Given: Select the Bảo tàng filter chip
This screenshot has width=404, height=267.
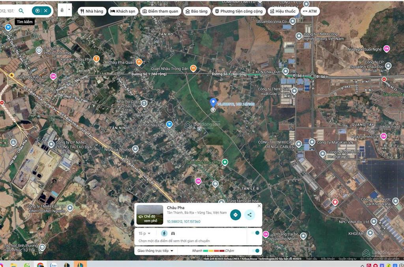Looking at the screenshot, I should [197, 11].
